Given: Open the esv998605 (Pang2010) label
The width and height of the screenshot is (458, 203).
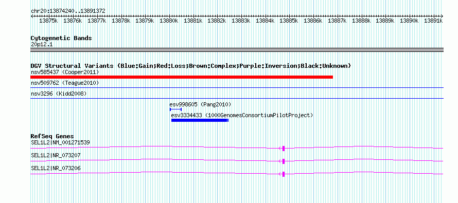Looking at the screenshot, I should point(200,104).
